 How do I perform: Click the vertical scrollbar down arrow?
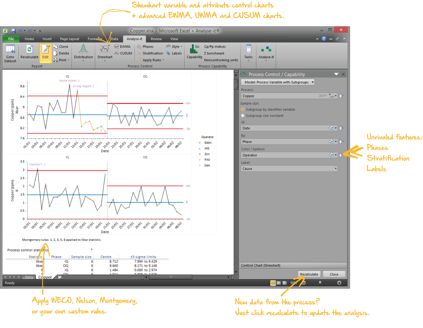click(x=236, y=272)
